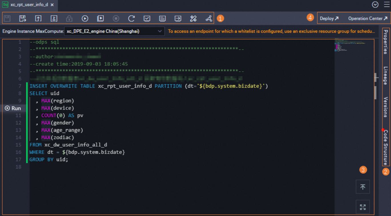The width and height of the screenshot is (391, 216).
Task: Click line number 18 in gutter
Action: pos(18,167)
